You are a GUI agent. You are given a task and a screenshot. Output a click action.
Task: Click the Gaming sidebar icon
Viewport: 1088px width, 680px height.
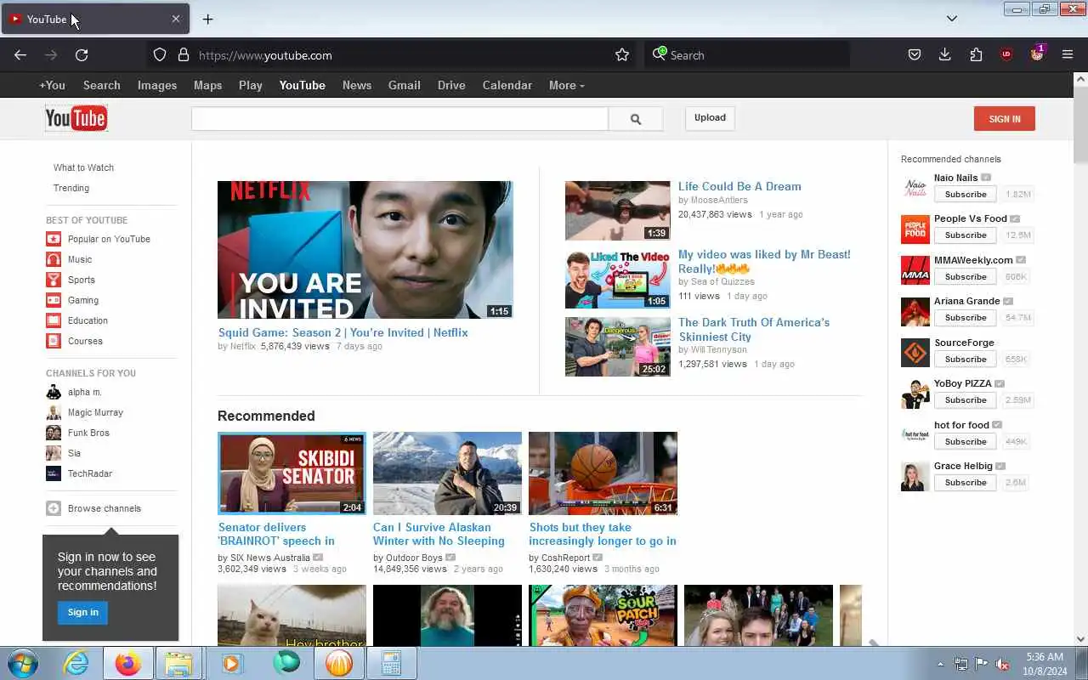[54, 300]
